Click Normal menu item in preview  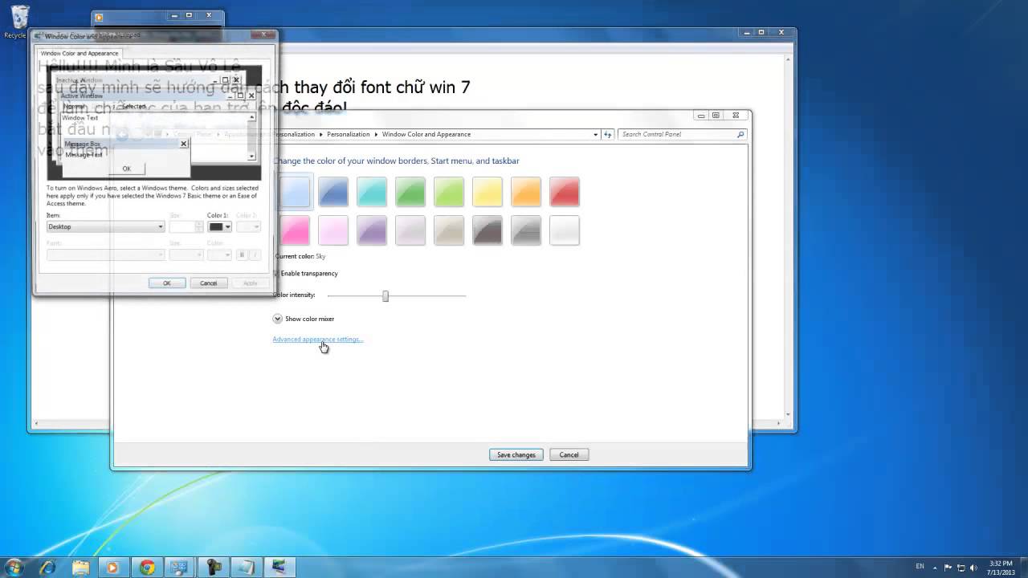[74, 106]
